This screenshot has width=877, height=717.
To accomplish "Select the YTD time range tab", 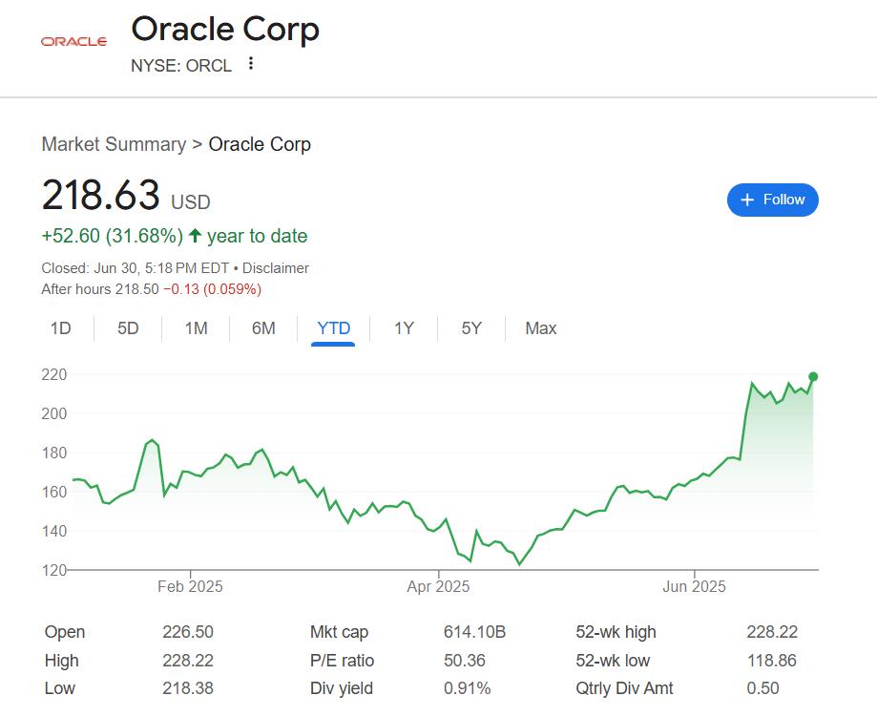I will [x=334, y=328].
